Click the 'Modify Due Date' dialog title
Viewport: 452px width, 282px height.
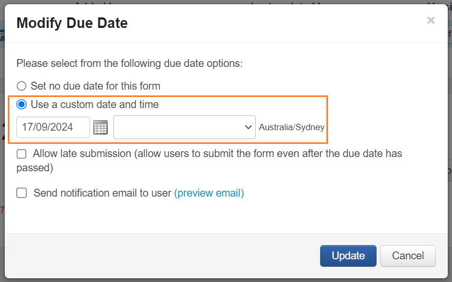(72, 23)
